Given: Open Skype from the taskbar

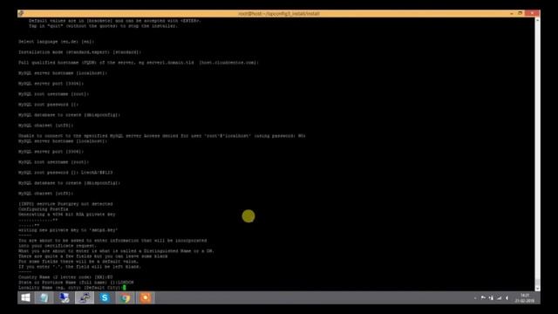Looking at the screenshot, I should pyautogui.click(x=105, y=297).
